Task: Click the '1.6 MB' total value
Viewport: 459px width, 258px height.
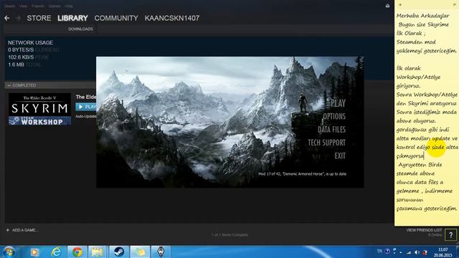Action: pyautogui.click(x=16, y=64)
